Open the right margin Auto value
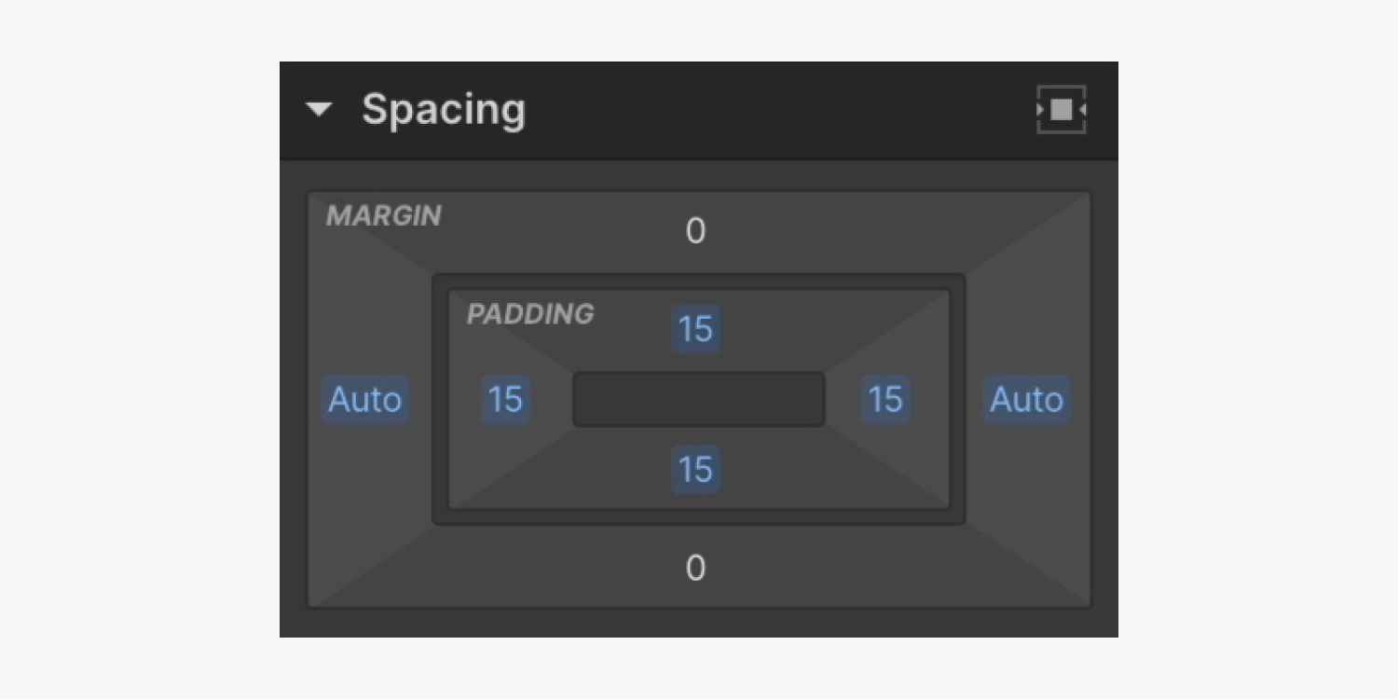The image size is (1399, 700). pos(1026,400)
